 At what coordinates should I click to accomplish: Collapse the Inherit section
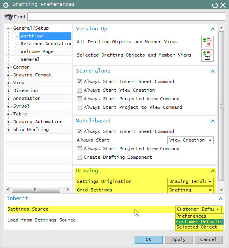pyautogui.click(x=220, y=198)
